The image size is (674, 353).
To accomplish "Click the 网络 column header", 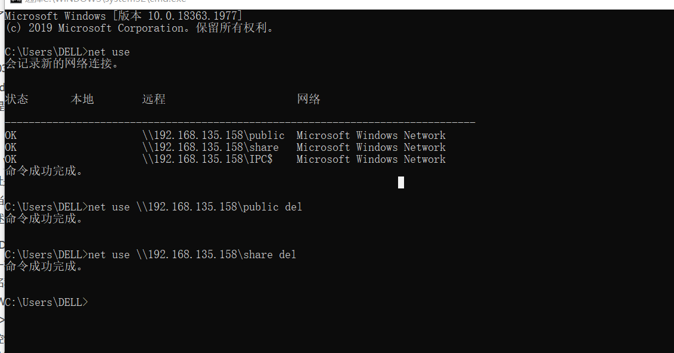I will (309, 100).
